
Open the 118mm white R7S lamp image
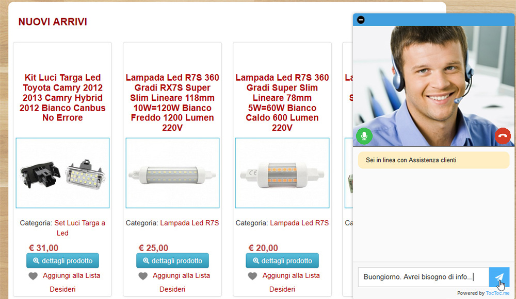pyautogui.click(x=172, y=173)
